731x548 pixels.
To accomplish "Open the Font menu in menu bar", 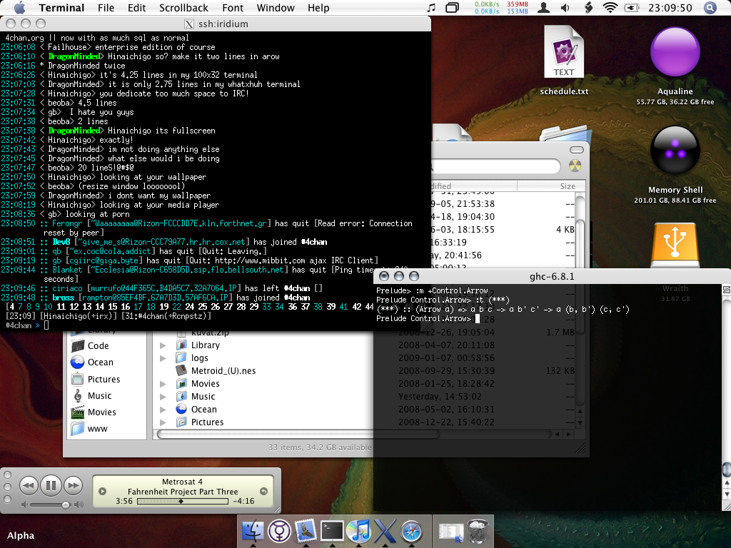I will click(233, 8).
